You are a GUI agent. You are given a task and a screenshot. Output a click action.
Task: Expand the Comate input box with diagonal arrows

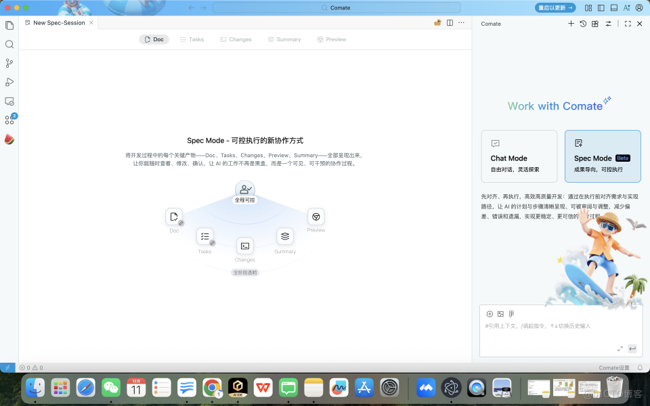[620, 348]
